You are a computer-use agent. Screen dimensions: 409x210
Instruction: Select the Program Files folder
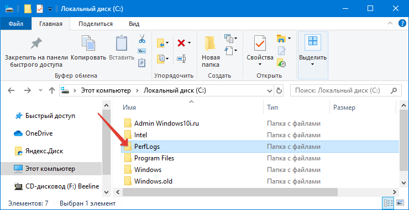point(154,158)
